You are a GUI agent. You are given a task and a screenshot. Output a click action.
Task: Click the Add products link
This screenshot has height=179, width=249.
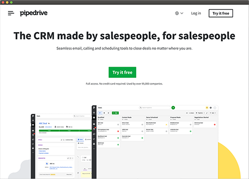[49, 127]
